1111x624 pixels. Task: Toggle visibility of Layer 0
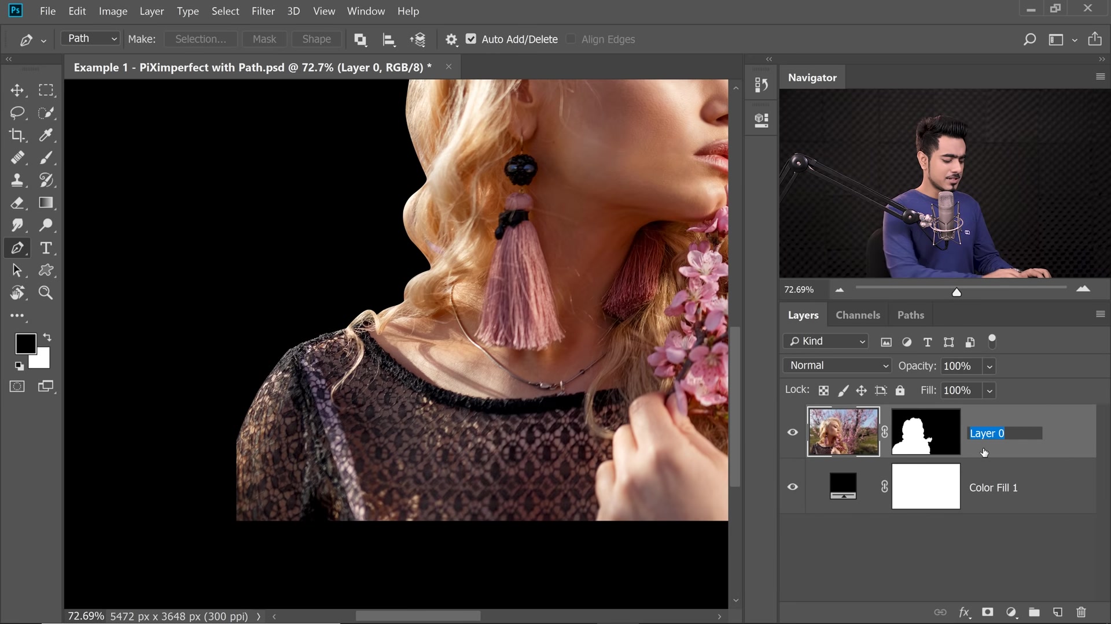pos(792,433)
